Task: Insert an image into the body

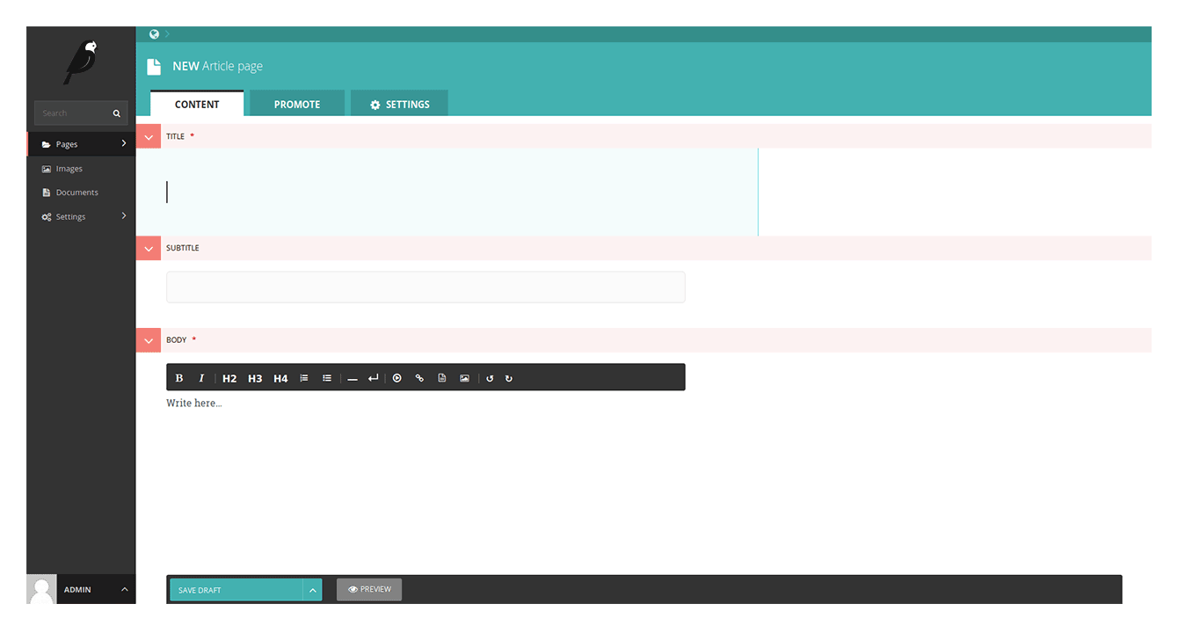Action: [x=464, y=378]
